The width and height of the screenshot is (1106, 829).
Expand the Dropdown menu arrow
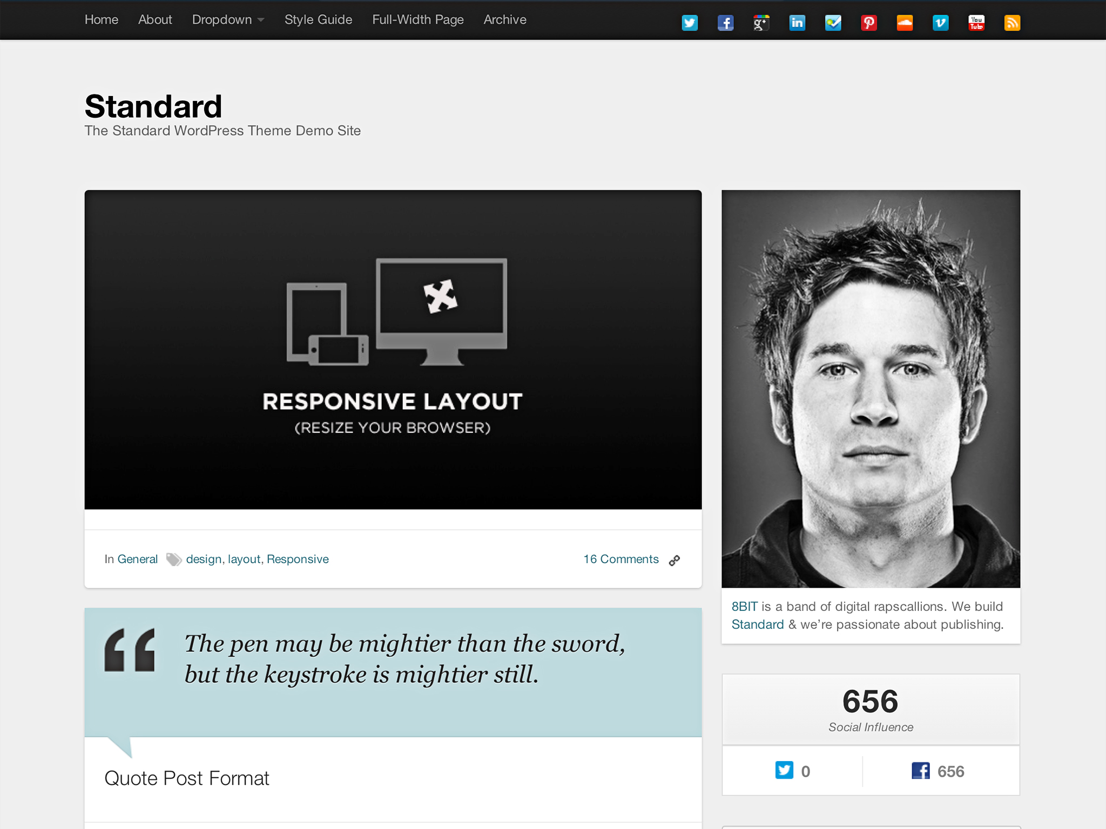(261, 20)
